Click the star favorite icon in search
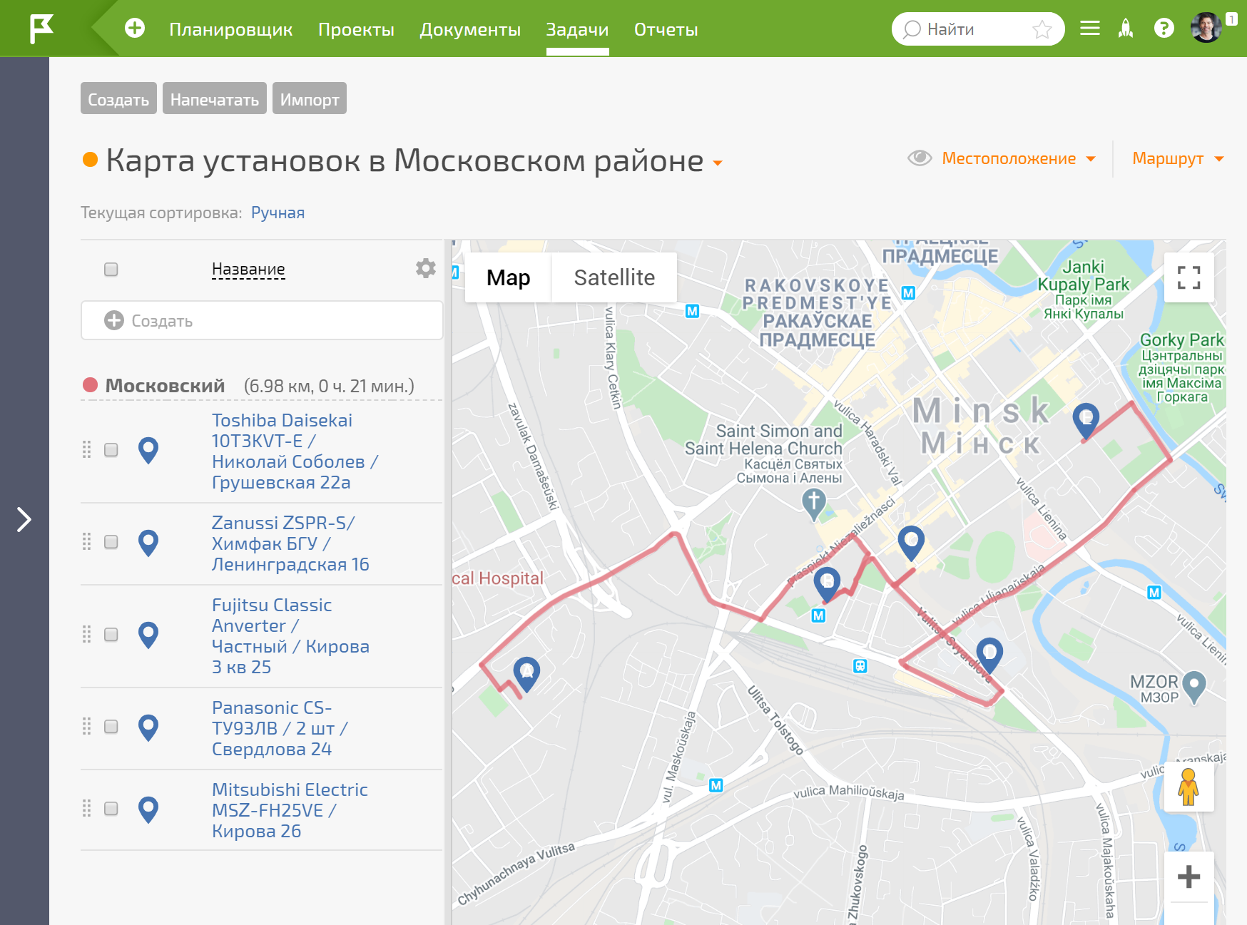This screenshot has height=925, width=1247. coord(1042,29)
